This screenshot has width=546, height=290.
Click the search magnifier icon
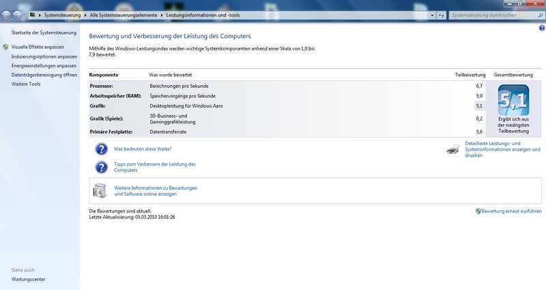point(541,15)
